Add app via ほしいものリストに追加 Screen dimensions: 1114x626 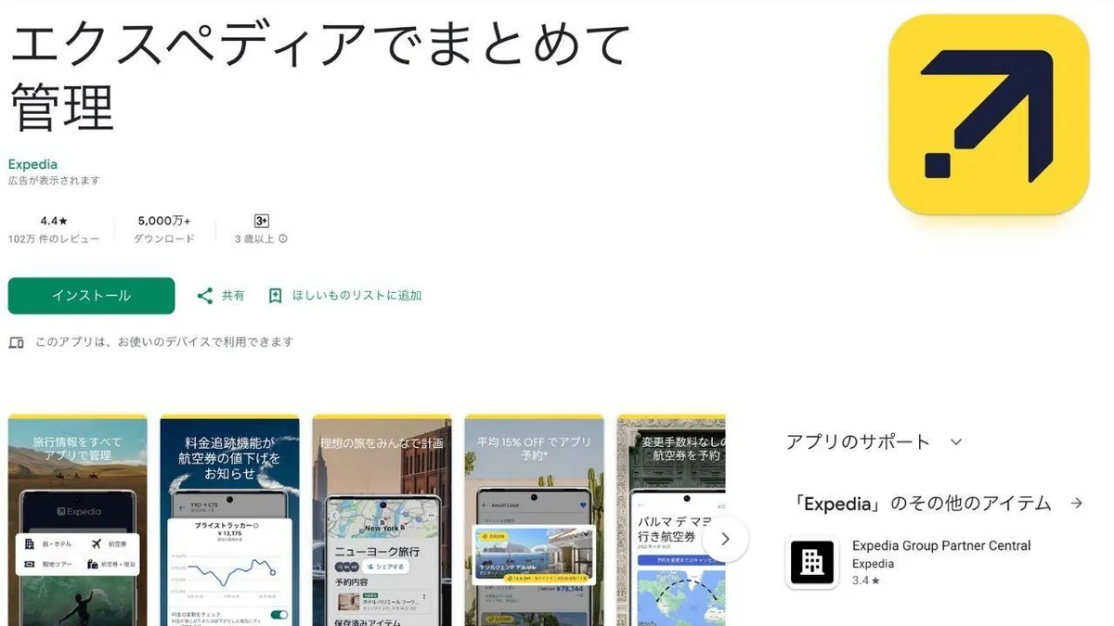coord(356,296)
